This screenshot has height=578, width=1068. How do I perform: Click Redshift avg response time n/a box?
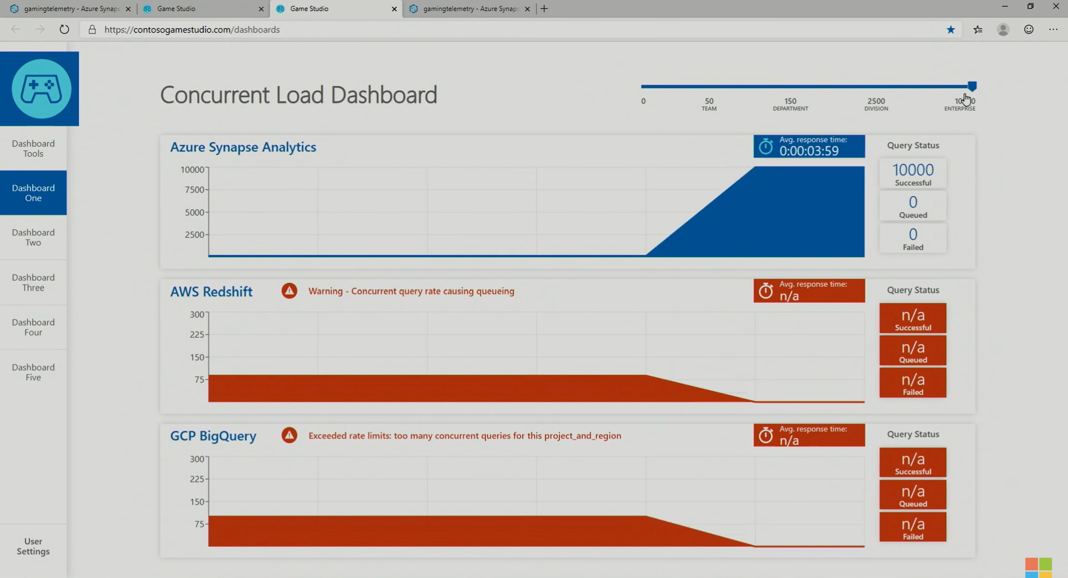pyautogui.click(x=809, y=291)
